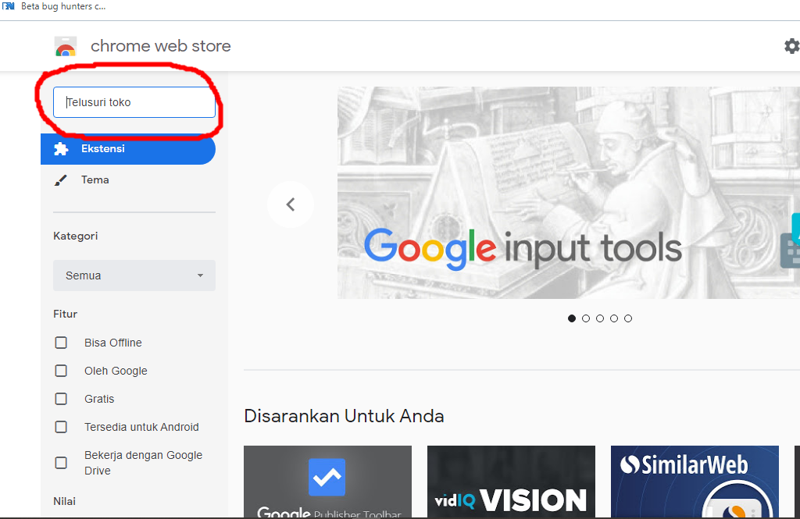The height and width of the screenshot is (519, 800).
Task: Click the Tema paintbrush icon
Action: pyautogui.click(x=61, y=180)
